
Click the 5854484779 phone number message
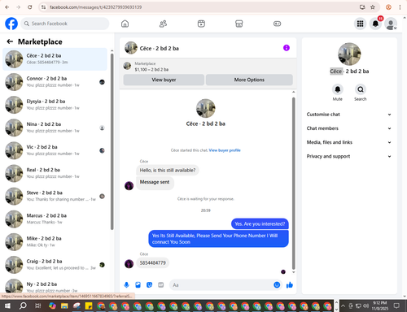tap(152, 263)
